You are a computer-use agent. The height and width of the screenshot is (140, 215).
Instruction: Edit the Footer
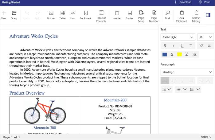coord(129,15)
